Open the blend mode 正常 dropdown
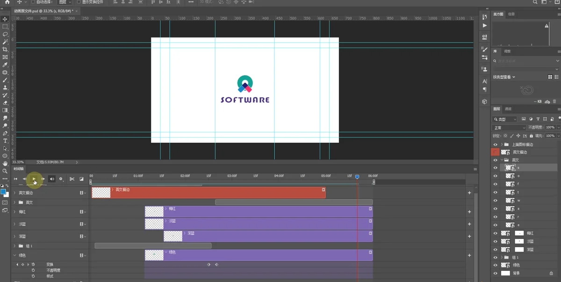Image resolution: width=561 pixels, height=282 pixels. 510,128
